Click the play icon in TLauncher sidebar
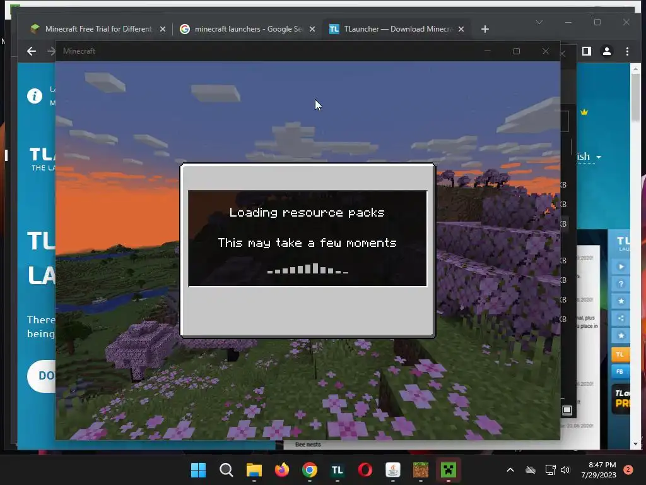The height and width of the screenshot is (485, 646). (621, 266)
